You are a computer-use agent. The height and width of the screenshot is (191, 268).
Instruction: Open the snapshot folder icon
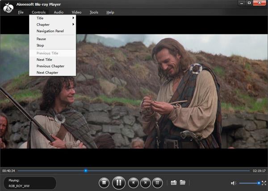coord(183,183)
